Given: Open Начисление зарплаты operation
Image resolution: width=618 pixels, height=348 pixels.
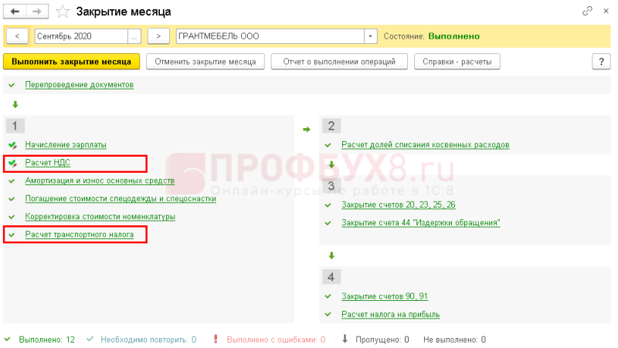Looking at the screenshot, I should [66, 145].
